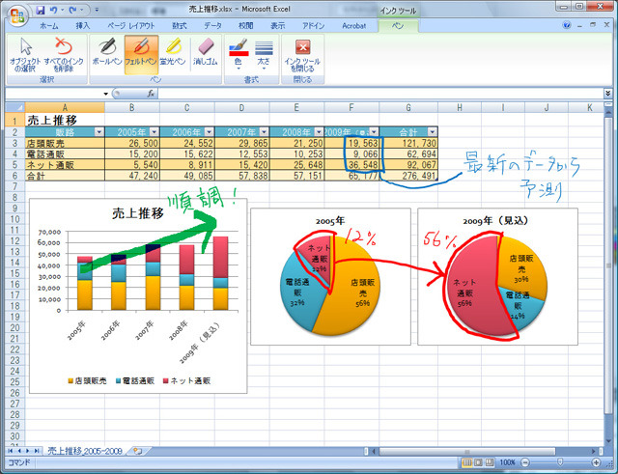Open the アドイン tab
618x474 pixels.
(313, 26)
